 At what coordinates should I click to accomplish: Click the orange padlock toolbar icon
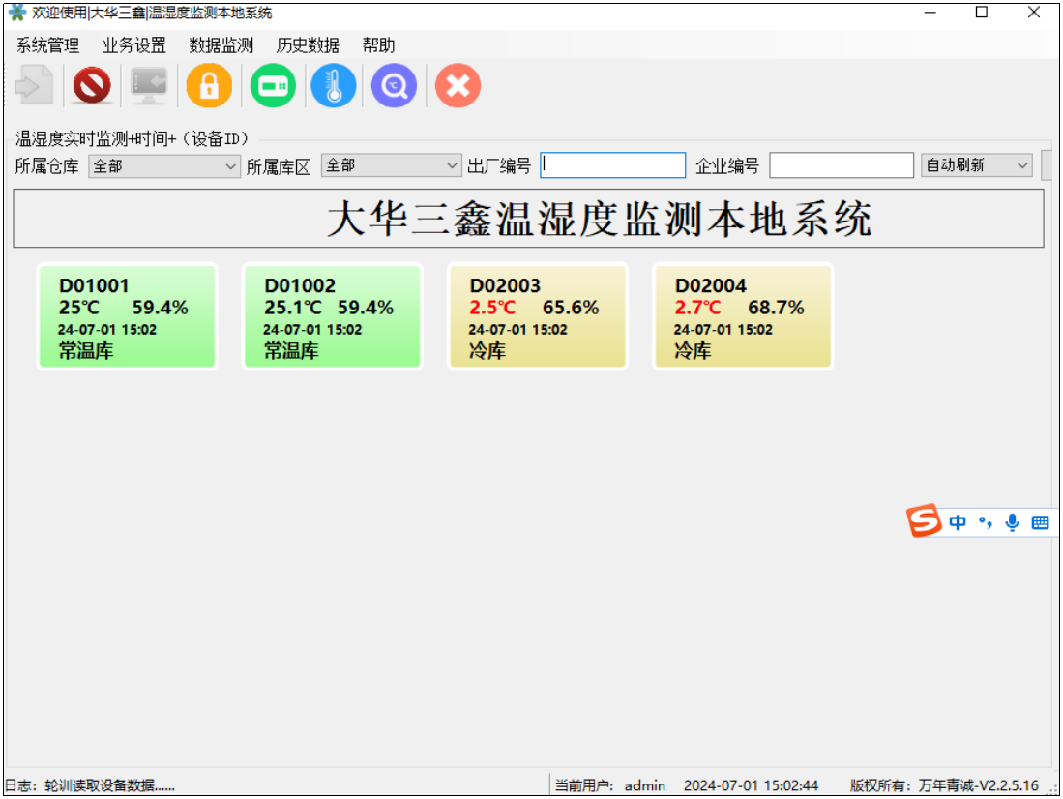[209, 87]
